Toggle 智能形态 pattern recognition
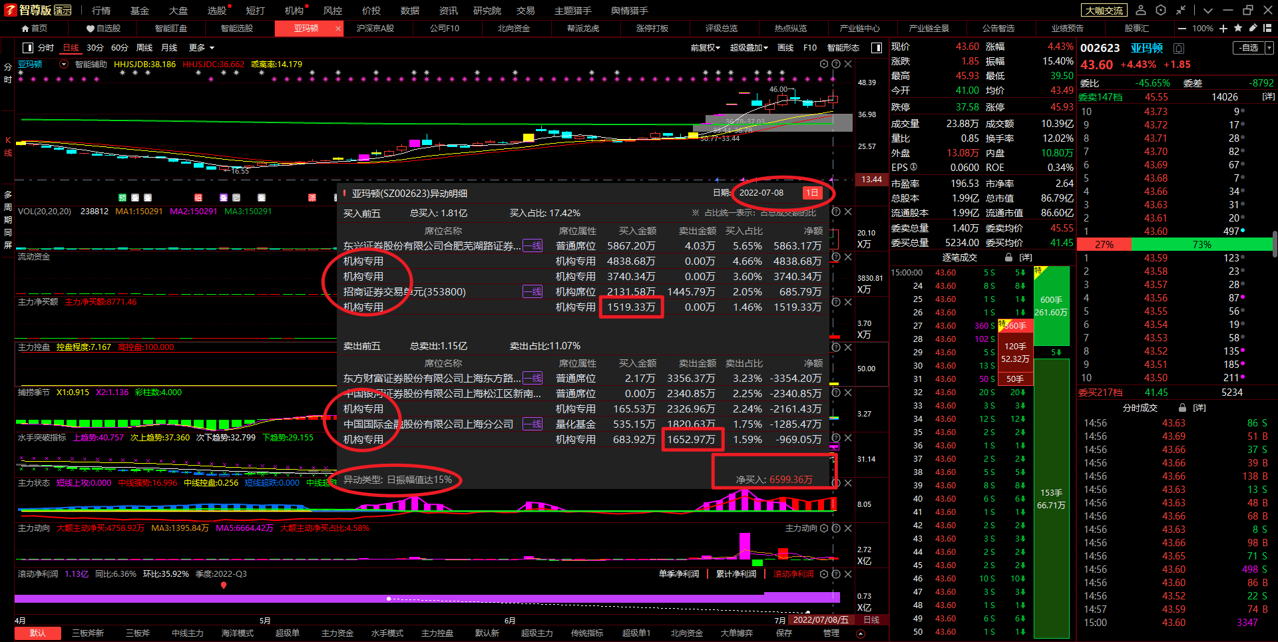 click(x=843, y=48)
